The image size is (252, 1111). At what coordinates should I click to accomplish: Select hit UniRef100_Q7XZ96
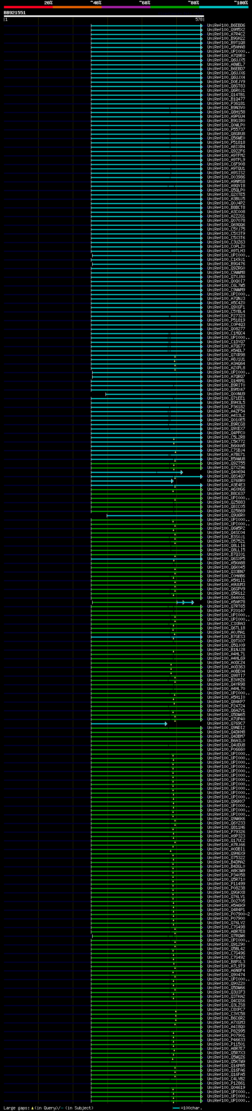coord(226,467)
